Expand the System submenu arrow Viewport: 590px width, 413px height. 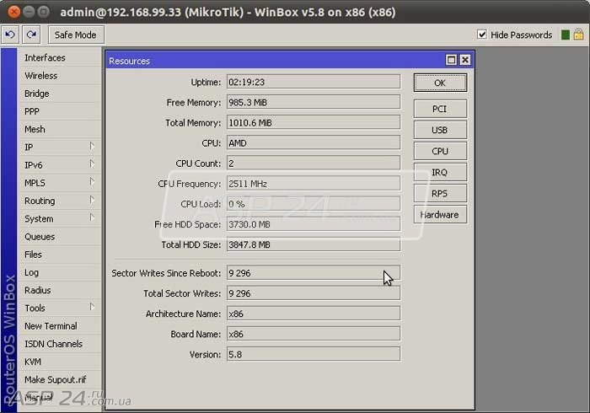pyautogui.click(x=92, y=217)
